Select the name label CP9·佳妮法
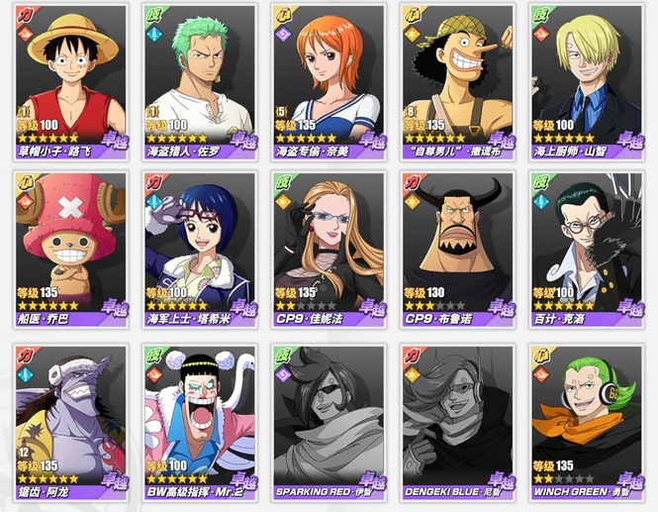Image resolution: width=658 pixels, height=512 pixels. click(310, 319)
